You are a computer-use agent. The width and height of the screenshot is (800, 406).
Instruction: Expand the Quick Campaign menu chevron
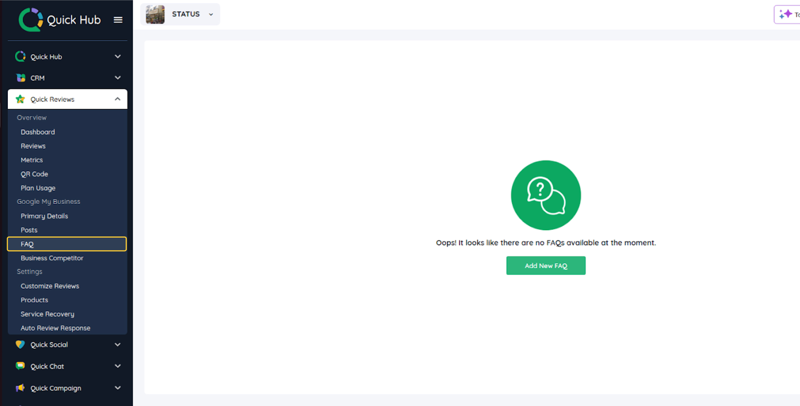(x=117, y=388)
